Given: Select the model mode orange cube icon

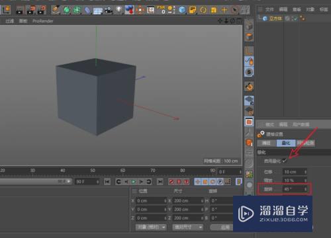Looking at the screenshot, I should coord(249,37).
